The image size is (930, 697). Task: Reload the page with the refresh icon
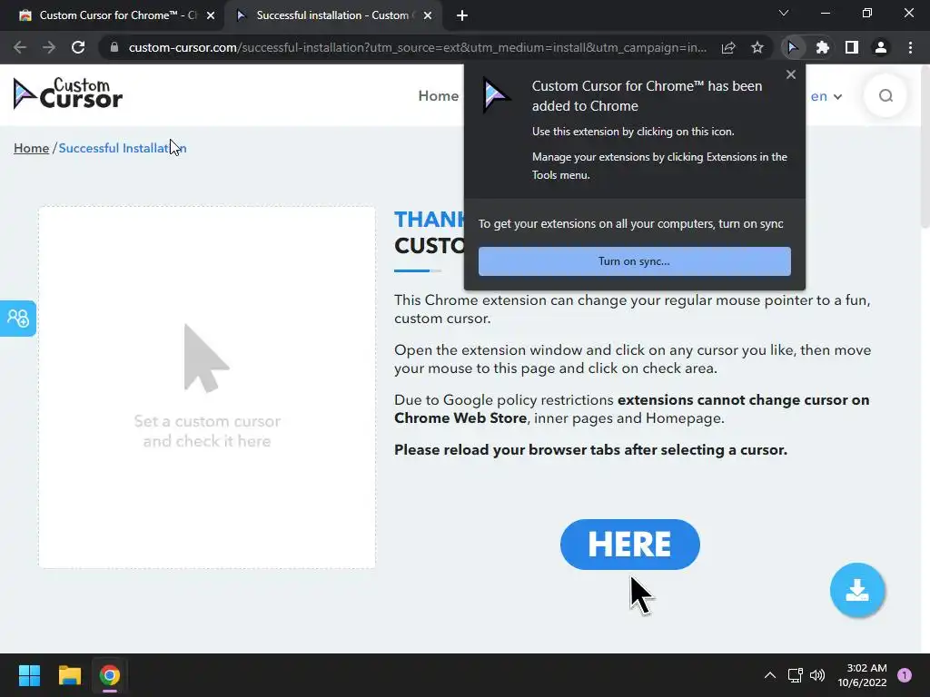click(x=78, y=47)
